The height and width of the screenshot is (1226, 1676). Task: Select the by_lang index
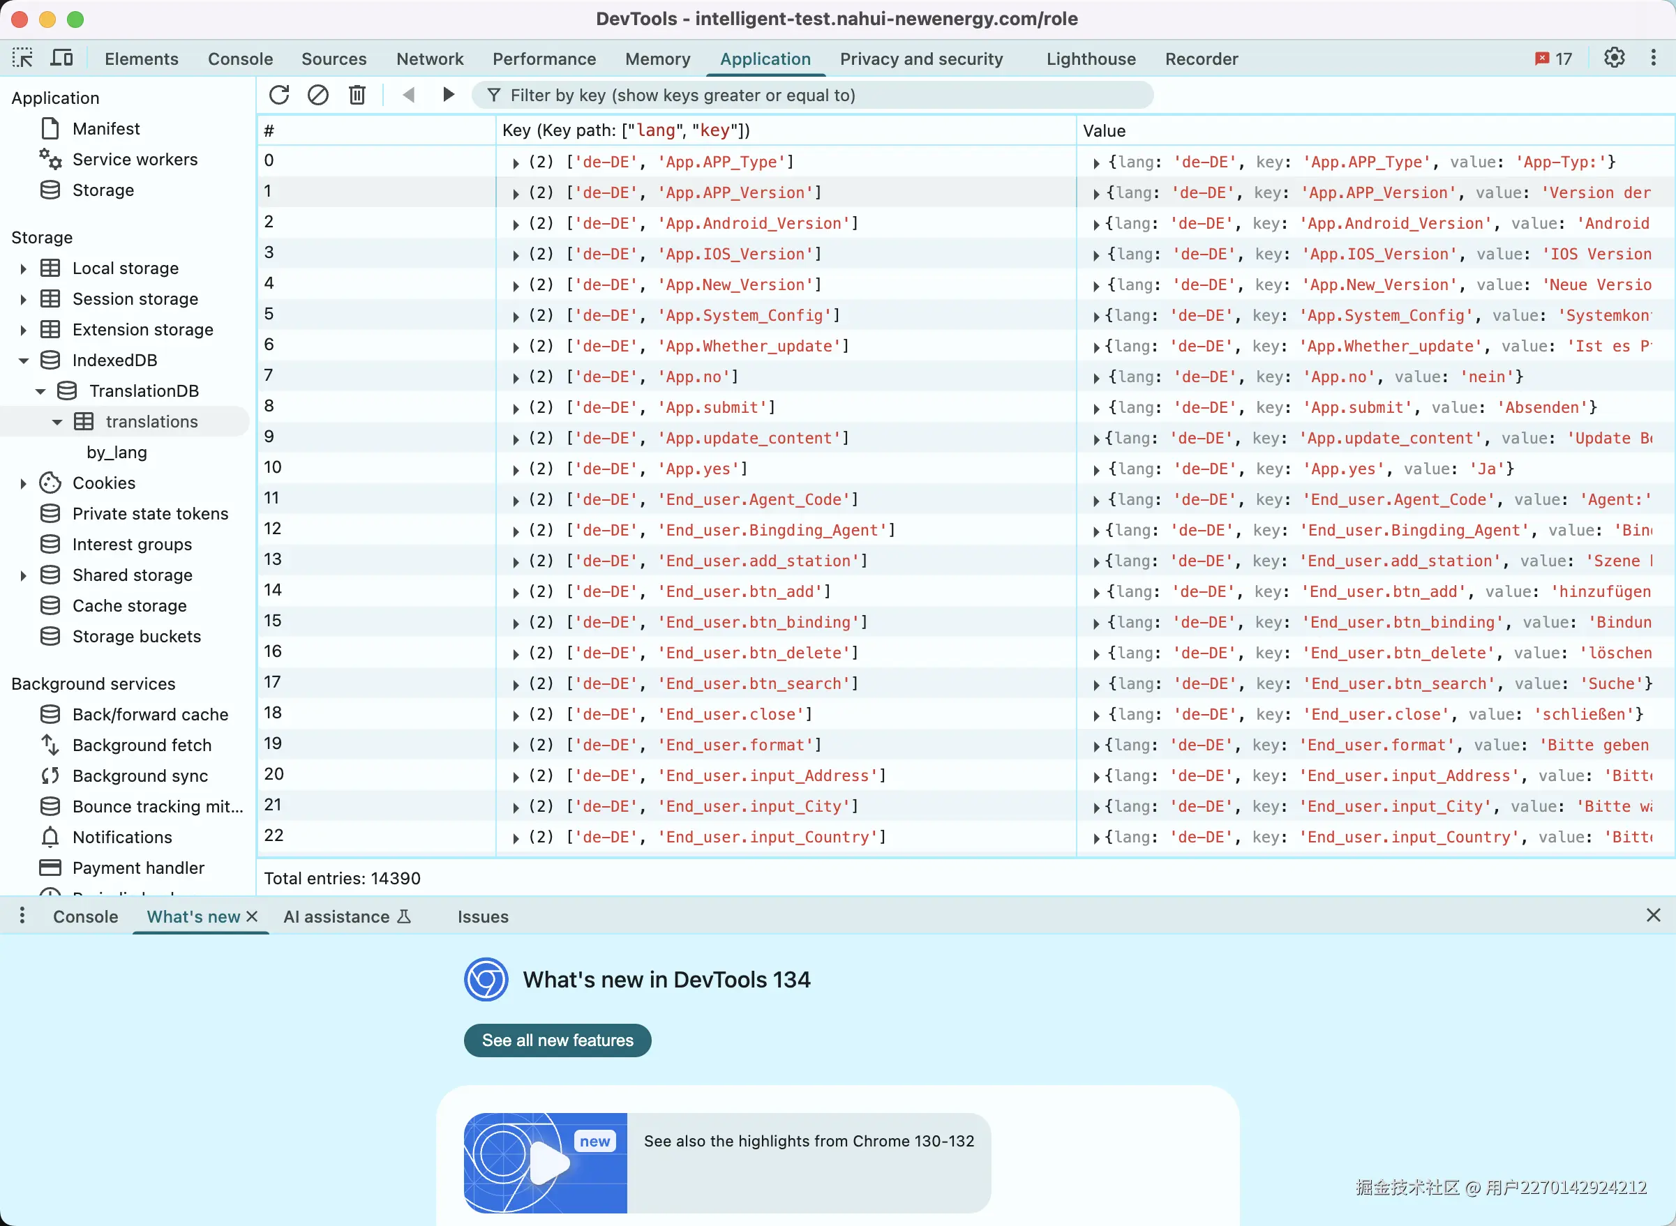pyautogui.click(x=117, y=453)
